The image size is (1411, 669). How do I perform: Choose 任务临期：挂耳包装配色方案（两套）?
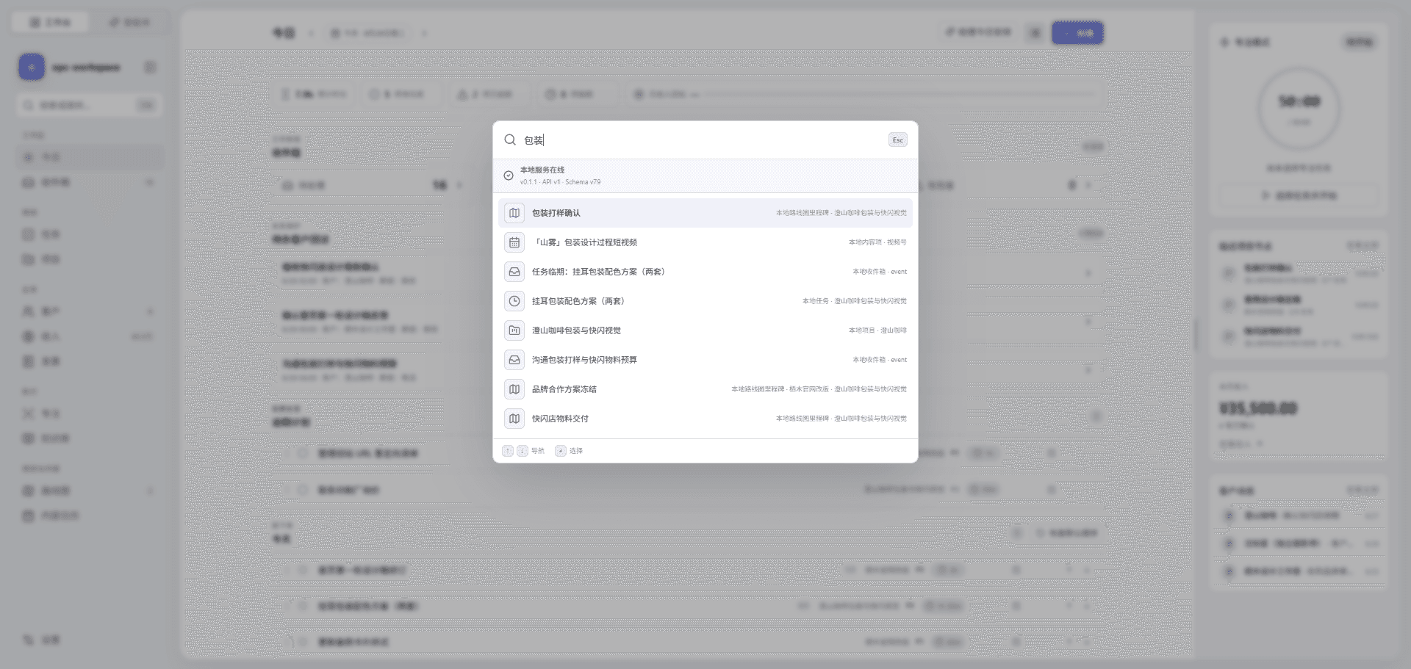(705, 272)
